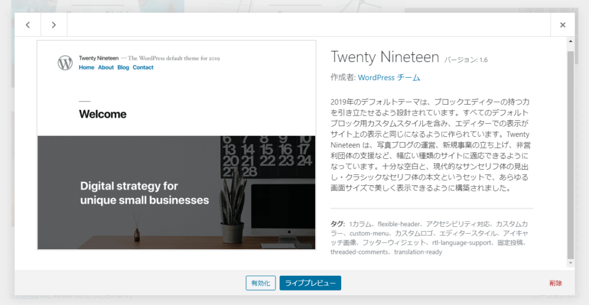Click Contact in the screenshot menu
The width and height of the screenshot is (589, 305).
[143, 67]
